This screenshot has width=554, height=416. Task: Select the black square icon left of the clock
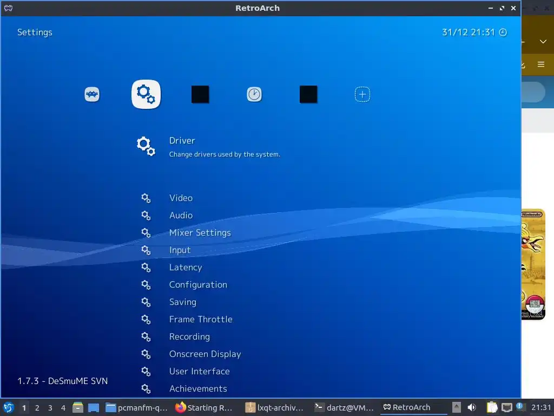(x=200, y=94)
